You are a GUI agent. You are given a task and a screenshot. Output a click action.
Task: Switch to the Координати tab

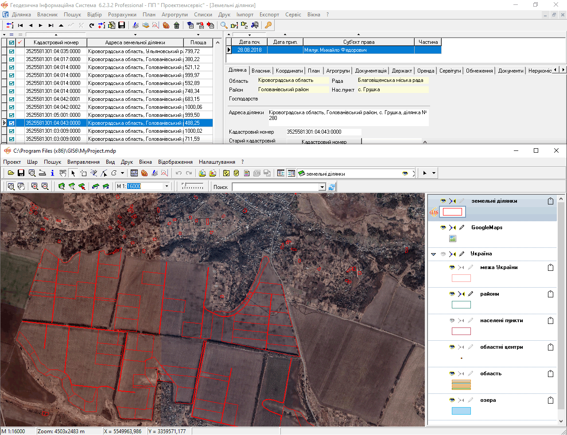coord(289,71)
